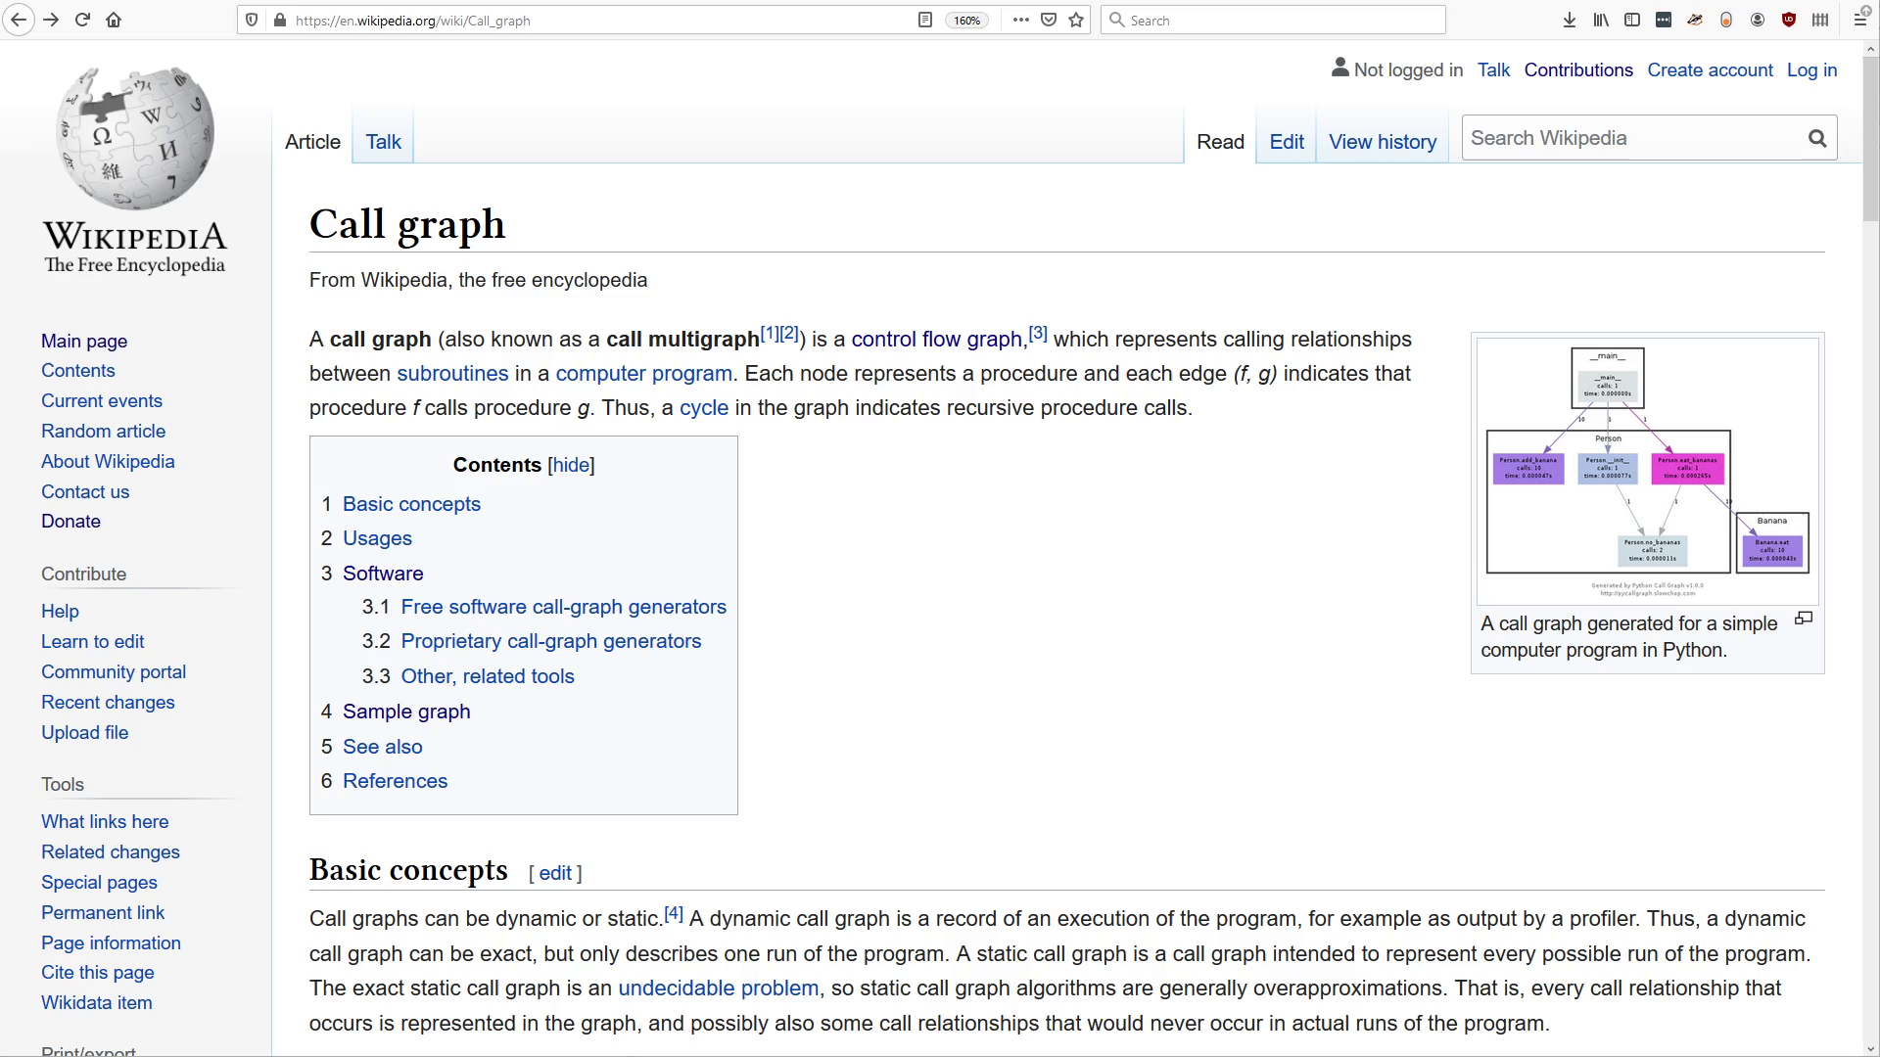Toggle the contents section using hide link
The height and width of the screenshot is (1057, 1880).
pyautogui.click(x=570, y=465)
